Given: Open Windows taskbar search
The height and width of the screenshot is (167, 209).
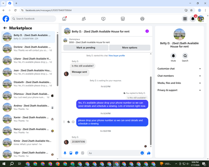Looking at the screenshot, I should [x=12, y=164].
